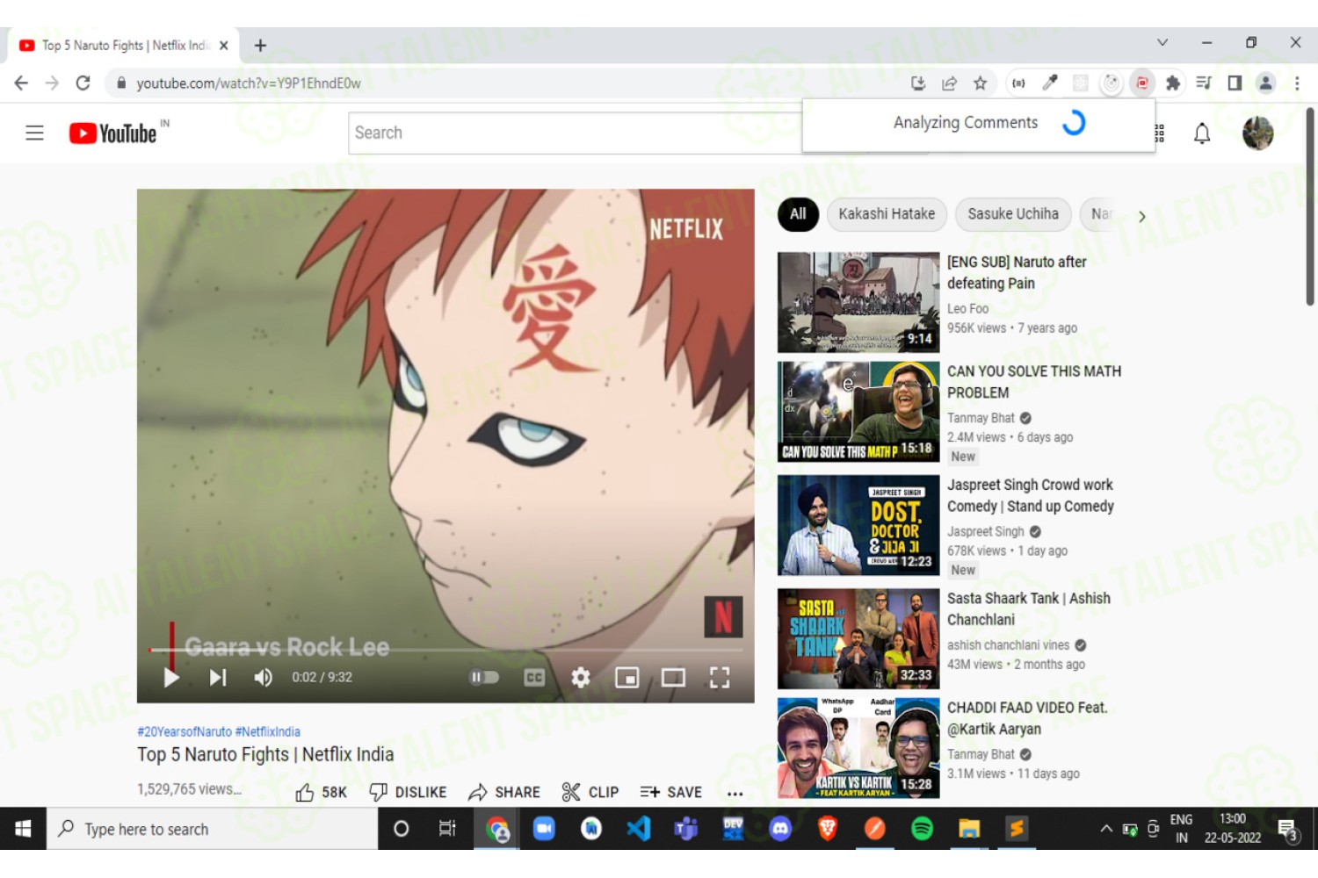Reload the page with refresh icon

pyautogui.click(x=83, y=83)
